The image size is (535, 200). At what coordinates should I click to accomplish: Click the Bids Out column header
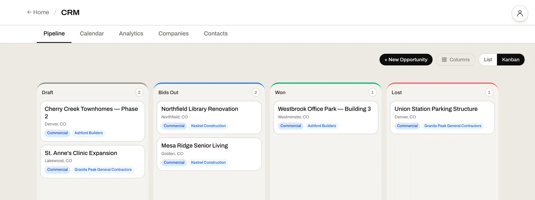coord(168,93)
